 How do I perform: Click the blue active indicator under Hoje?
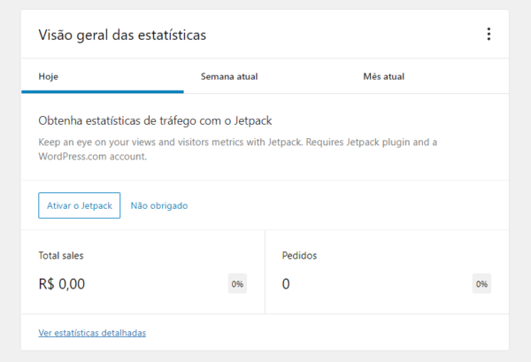click(103, 91)
